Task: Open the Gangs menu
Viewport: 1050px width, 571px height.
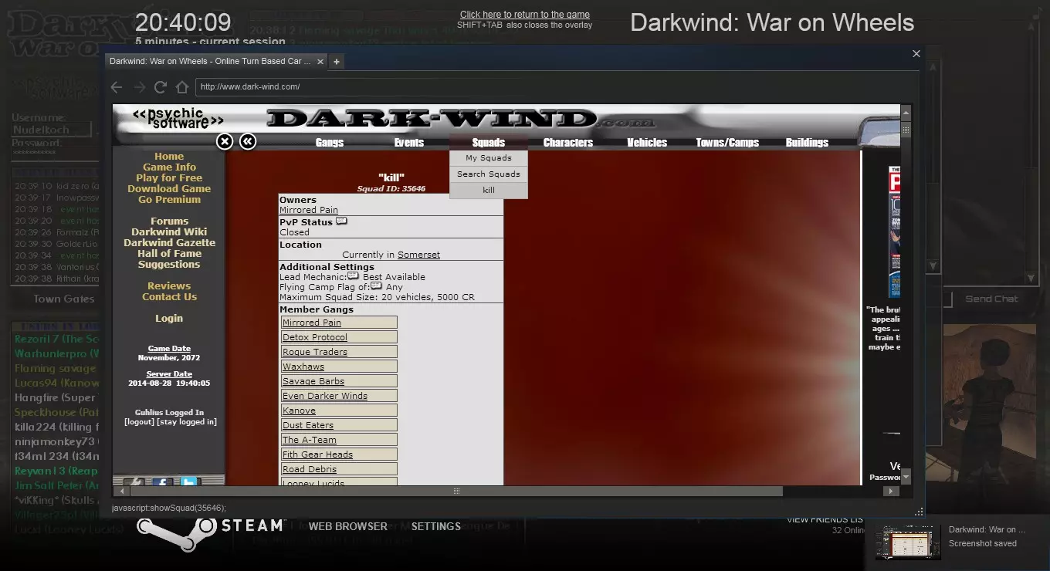Action: coord(330,143)
